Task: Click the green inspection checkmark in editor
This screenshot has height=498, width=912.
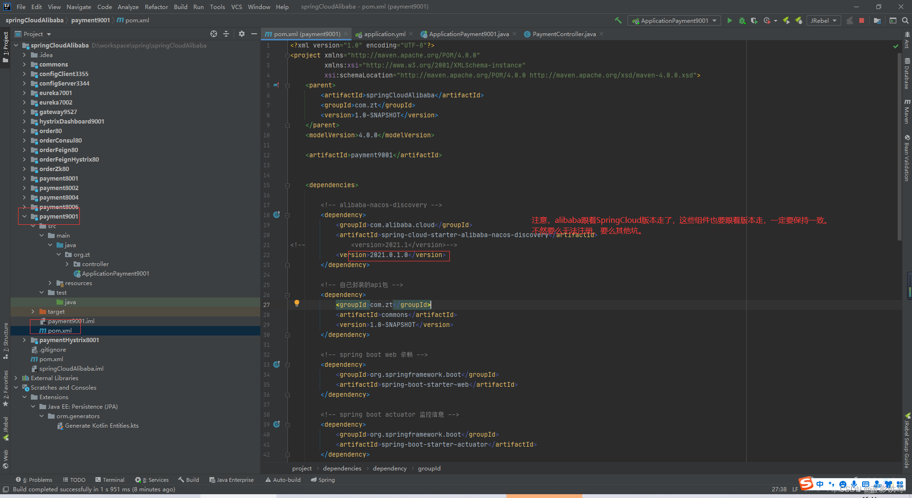Action: 896,46
